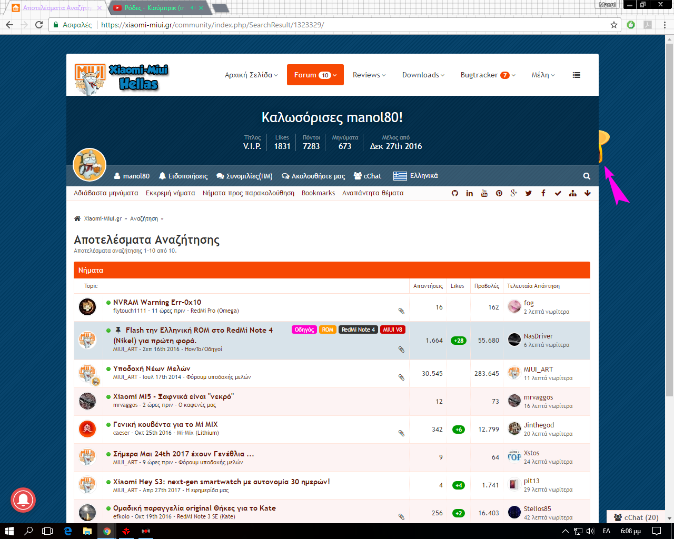Screen dimensions: 674x539
Task: Expand the Forum dropdown menu
Action: coord(315,75)
